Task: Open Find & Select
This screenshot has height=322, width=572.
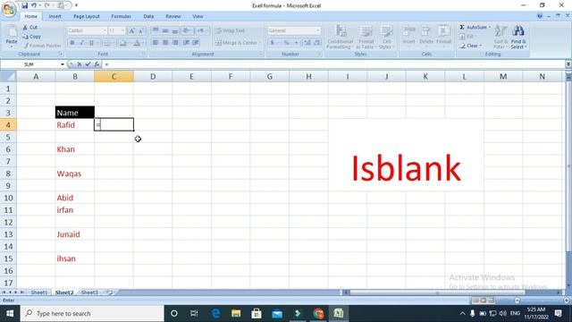Action: pos(518,37)
